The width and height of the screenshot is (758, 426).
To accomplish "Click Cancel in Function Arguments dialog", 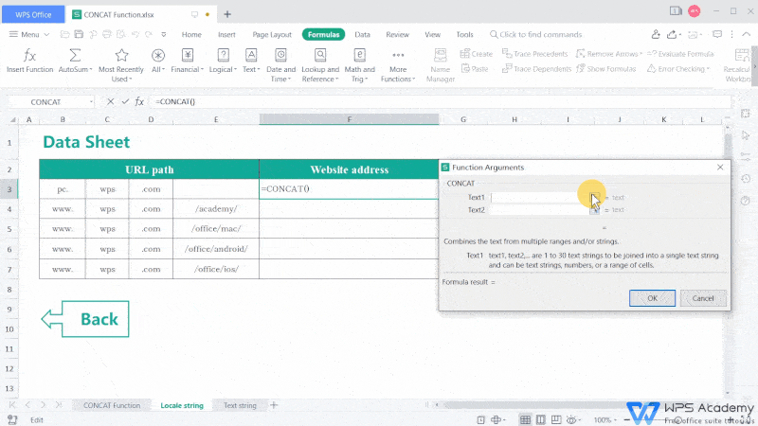I will [x=703, y=298].
